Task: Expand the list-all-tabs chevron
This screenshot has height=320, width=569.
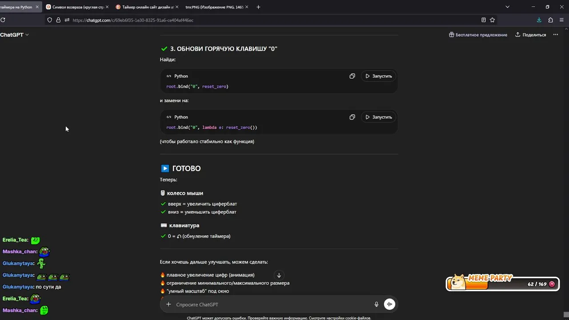Action: coord(507,7)
